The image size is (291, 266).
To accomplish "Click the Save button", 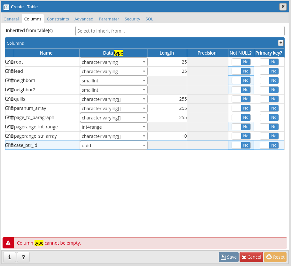I will (228, 257).
